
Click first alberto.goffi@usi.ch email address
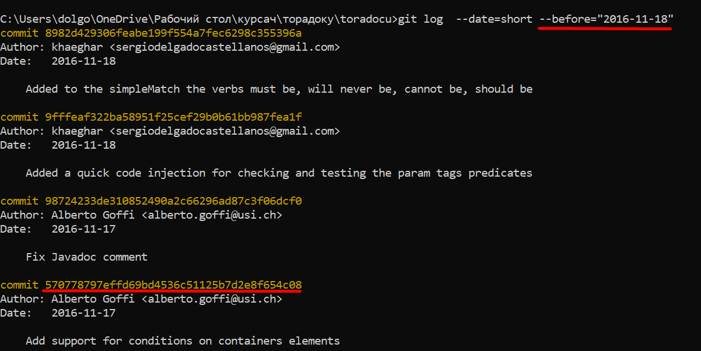(x=212, y=215)
